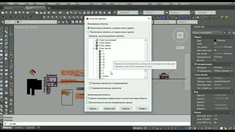Image resolution: width=235 pixels, height=132 pixels.
Task: Collapse the 'Общие' properties section
Action: (232, 37)
